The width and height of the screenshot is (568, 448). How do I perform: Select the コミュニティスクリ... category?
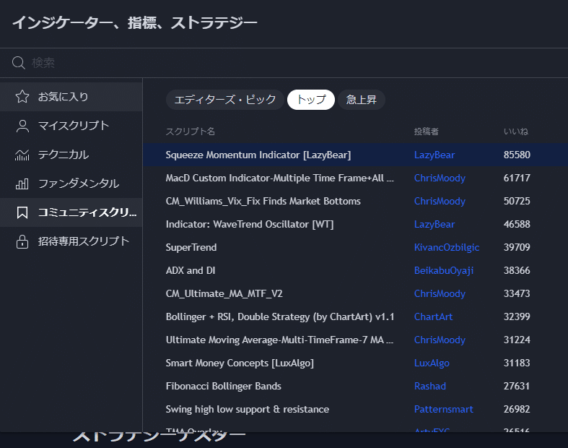[x=71, y=212]
